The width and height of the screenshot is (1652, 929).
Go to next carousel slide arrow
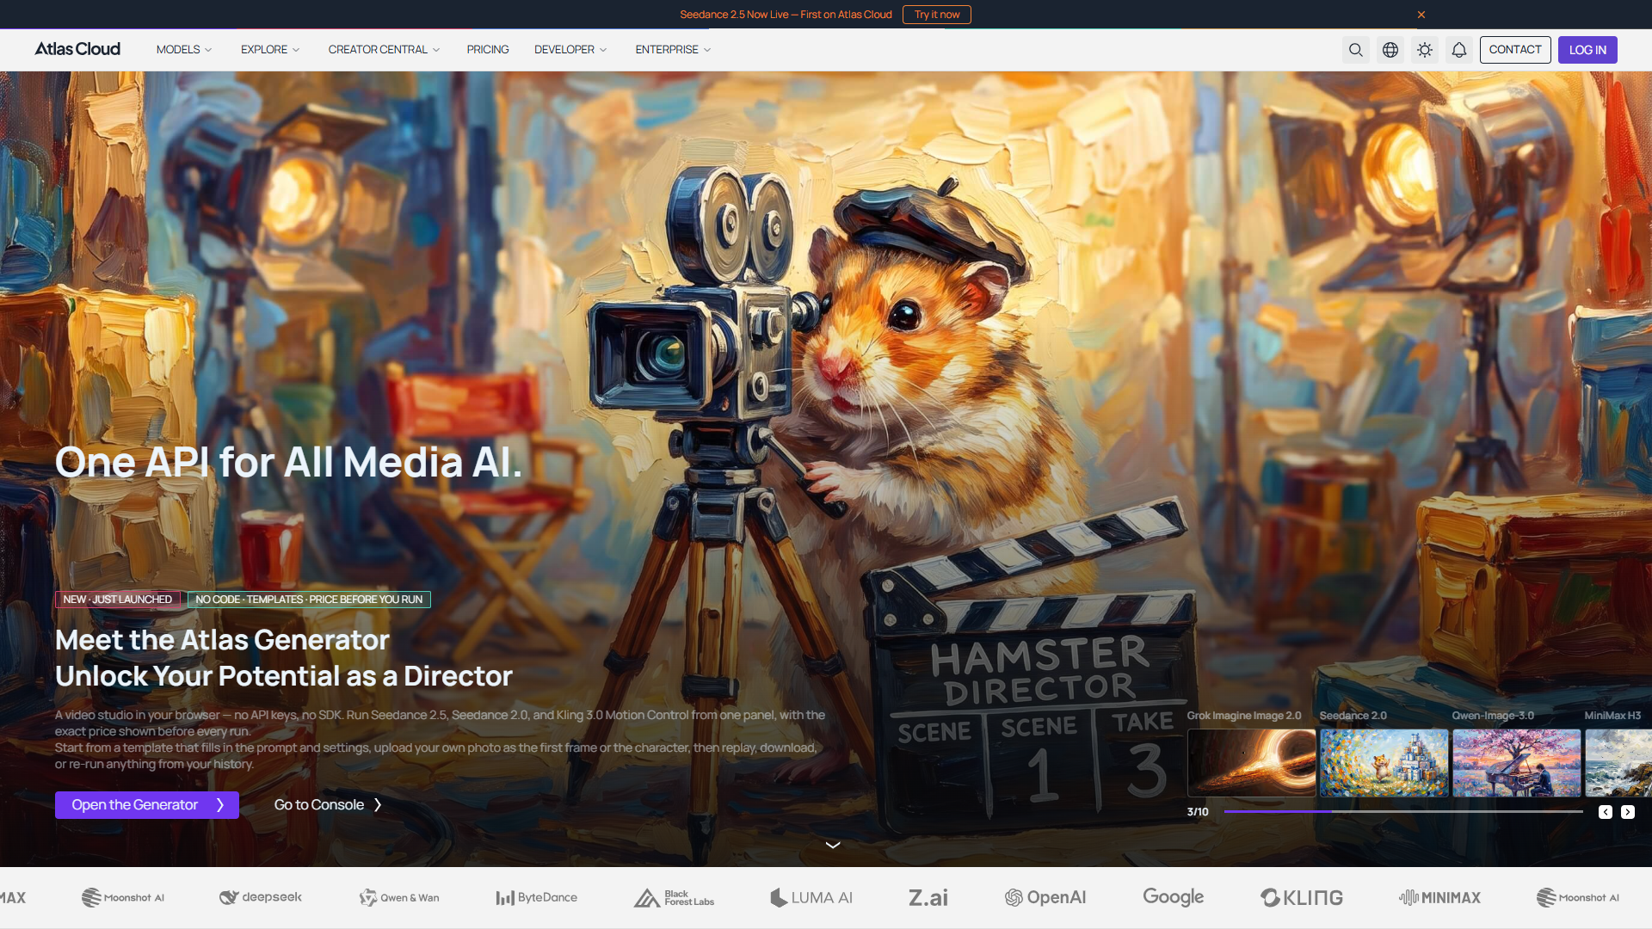[x=1628, y=812]
